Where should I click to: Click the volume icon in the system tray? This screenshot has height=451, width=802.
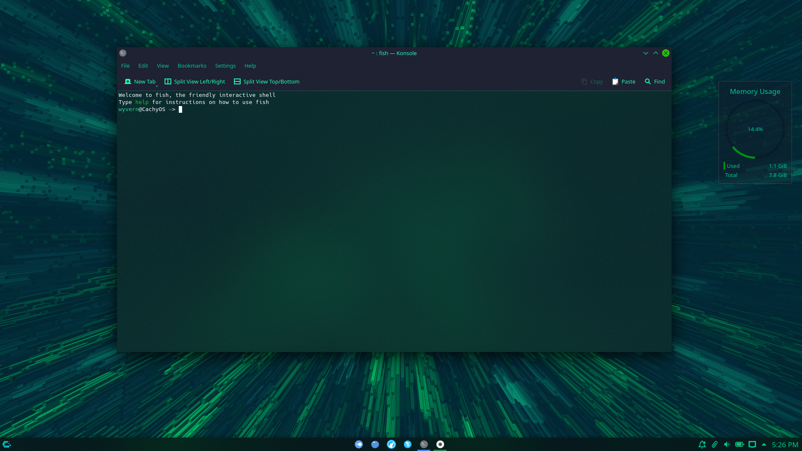(x=727, y=444)
